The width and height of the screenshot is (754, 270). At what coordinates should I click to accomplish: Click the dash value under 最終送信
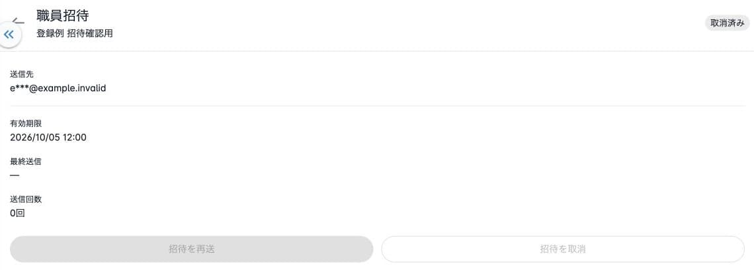click(15, 175)
